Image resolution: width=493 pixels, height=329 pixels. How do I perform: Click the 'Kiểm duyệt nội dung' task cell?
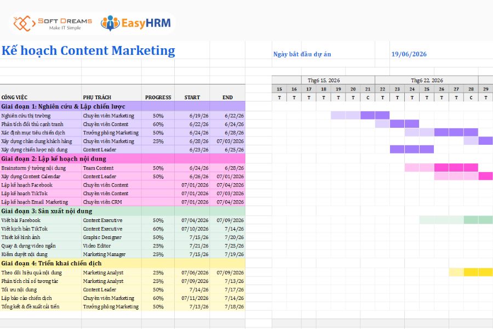(x=41, y=254)
